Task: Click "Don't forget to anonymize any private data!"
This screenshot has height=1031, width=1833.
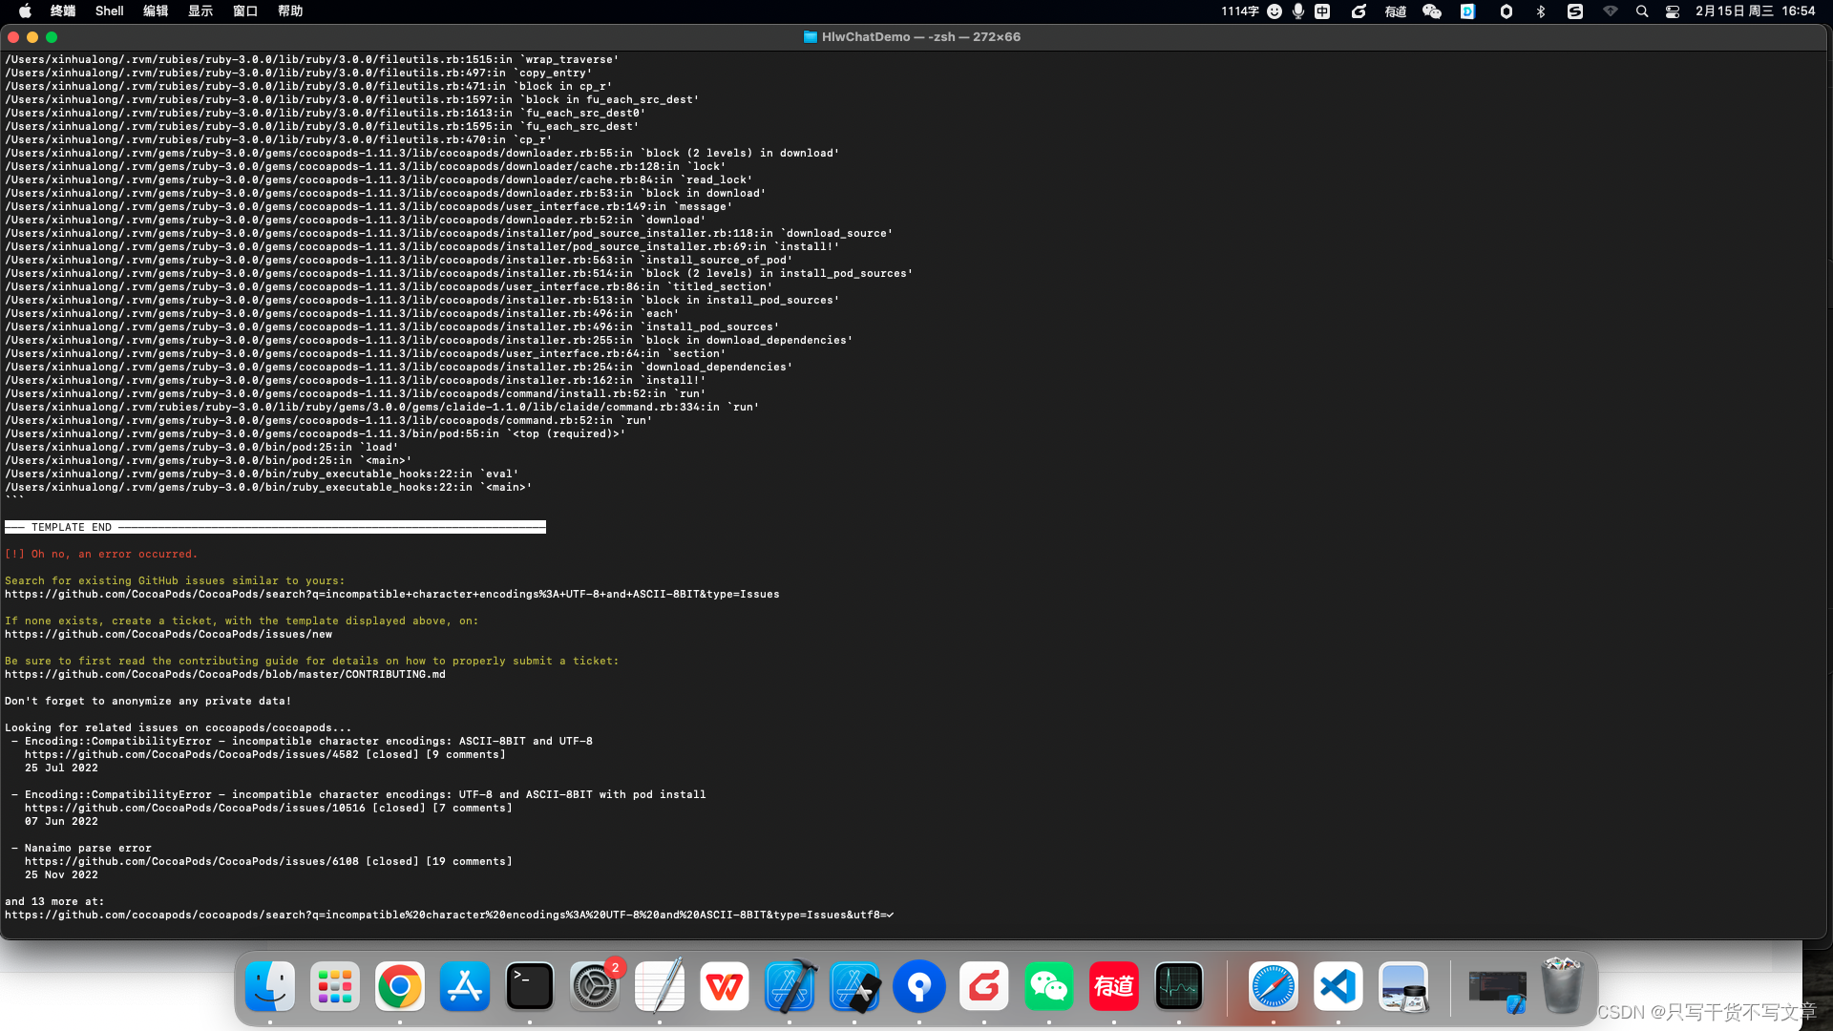Action: pos(148,701)
